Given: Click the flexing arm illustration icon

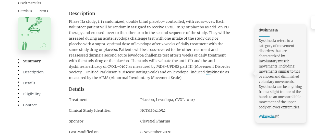Looking at the screenshot, I should [x=34, y=28].
